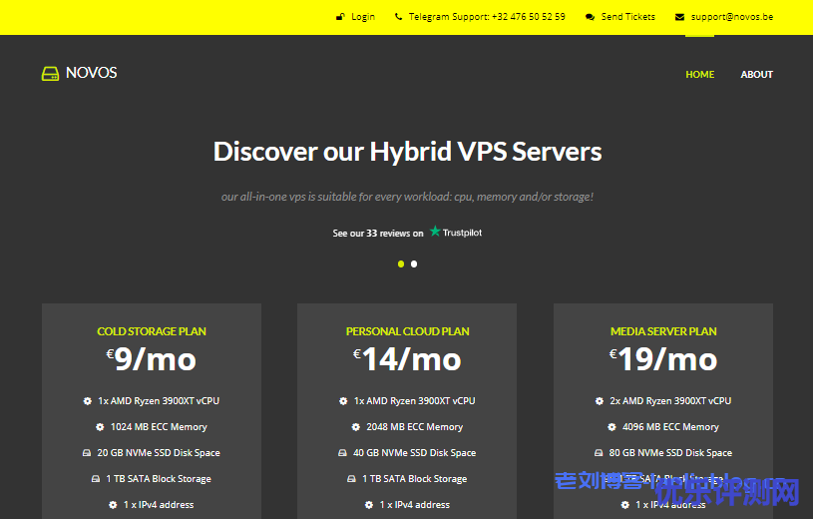This screenshot has width=813, height=519.
Task: Click disk icon beside Cold Storage 1 TB SATA
Action: 96,478
